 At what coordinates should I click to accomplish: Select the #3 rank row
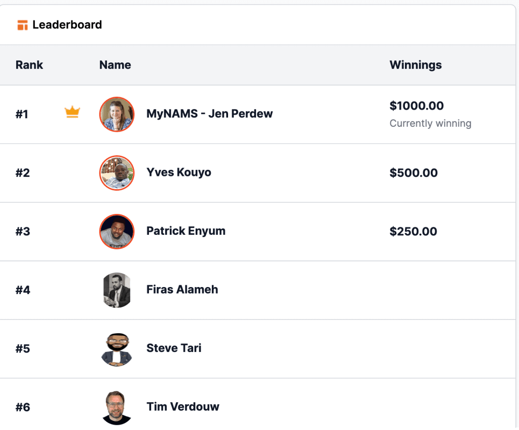(22, 231)
